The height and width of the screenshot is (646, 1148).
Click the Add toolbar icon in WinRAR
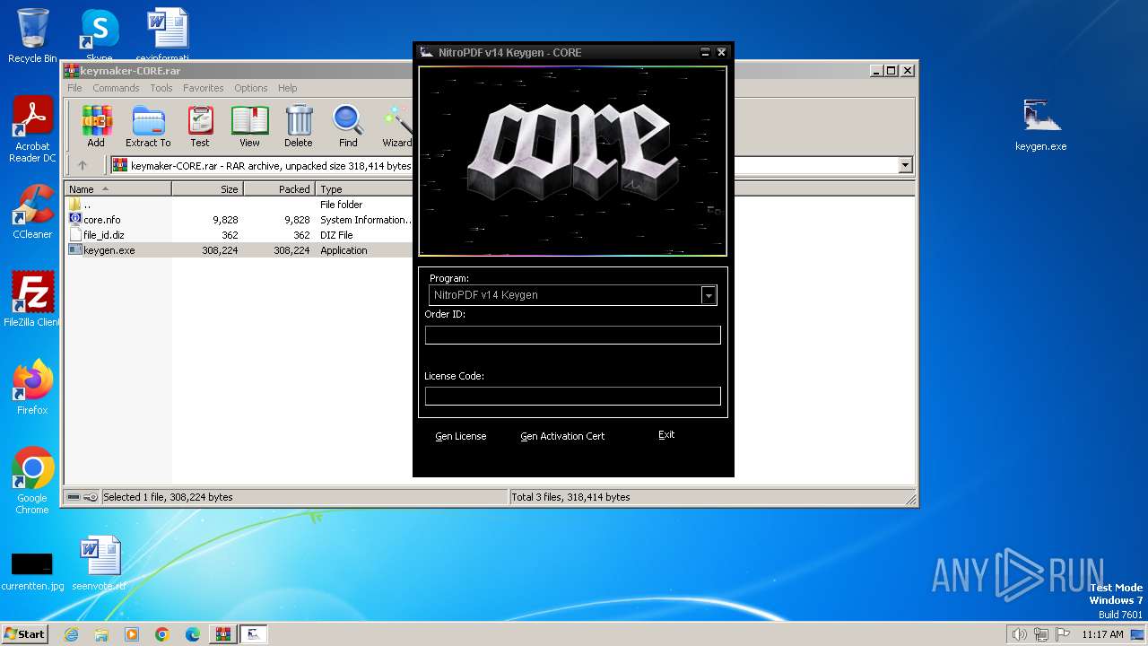coord(96,126)
